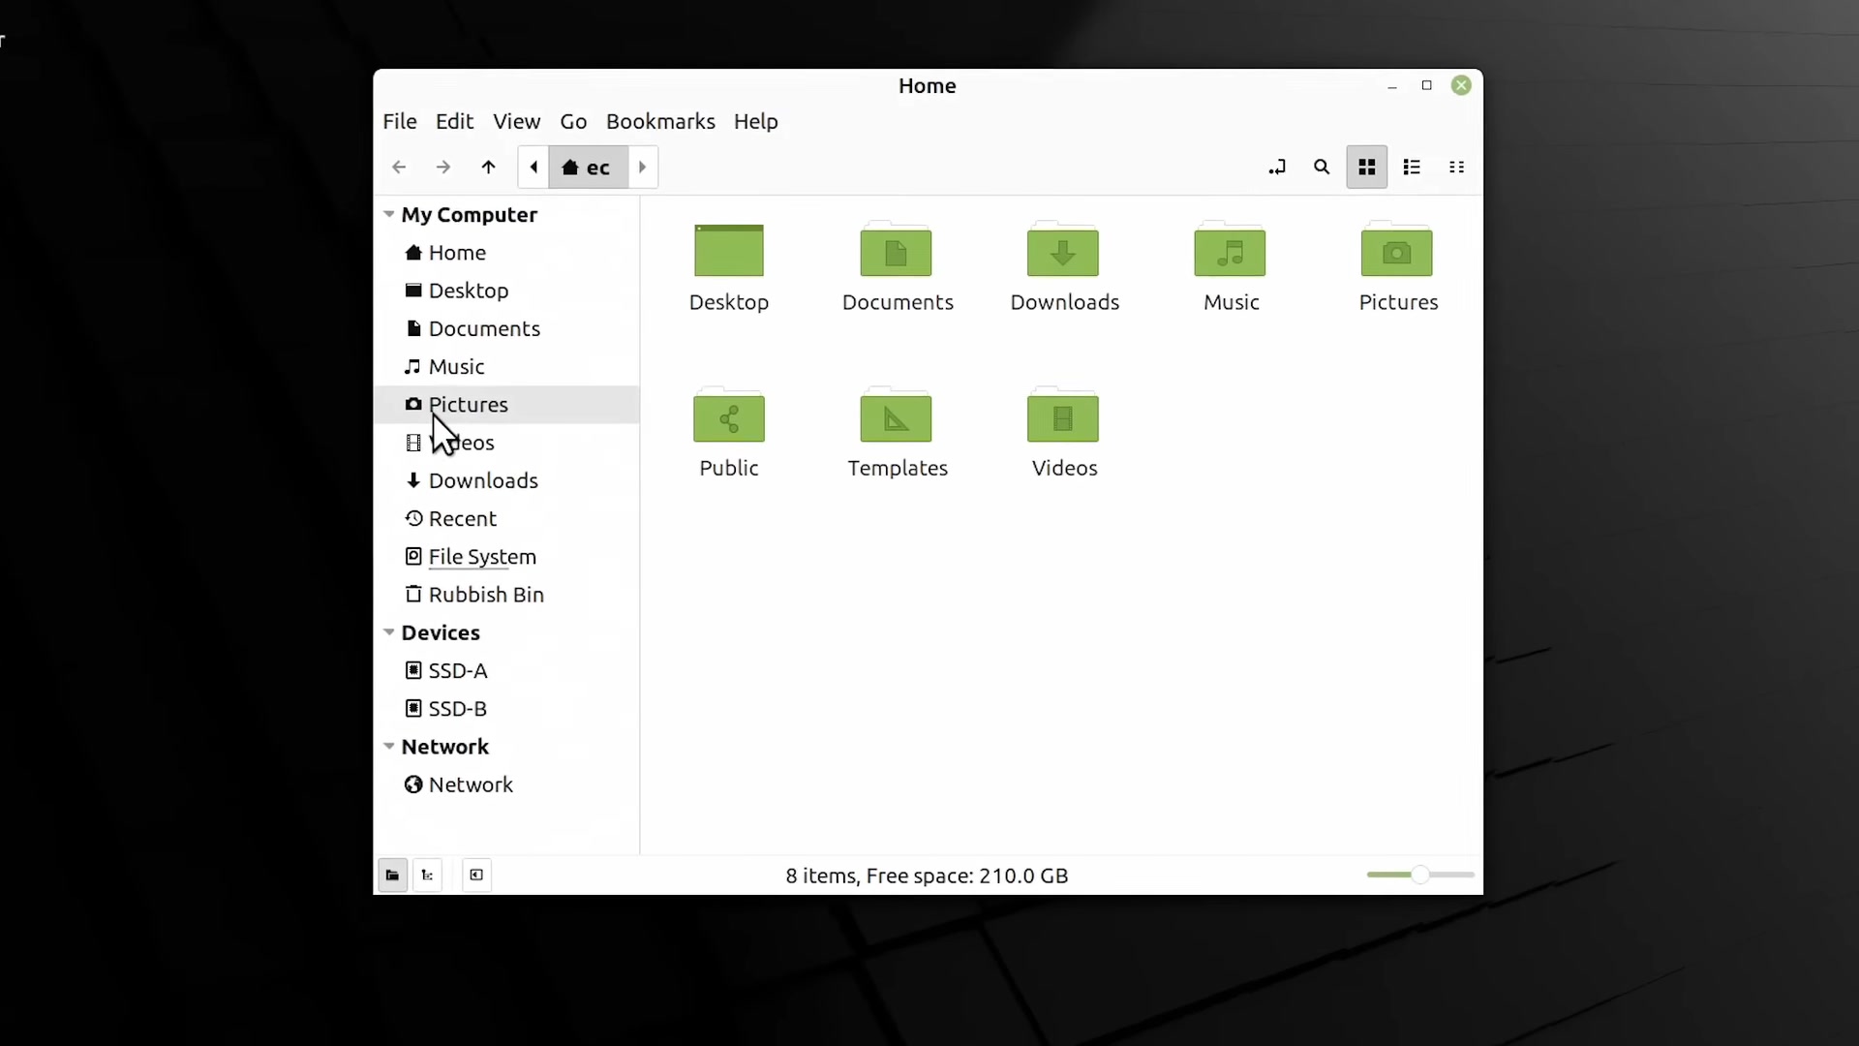The height and width of the screenshot is (1046, 1859).
Task: Open the Go menu
Action: click(x=573, y=122)
